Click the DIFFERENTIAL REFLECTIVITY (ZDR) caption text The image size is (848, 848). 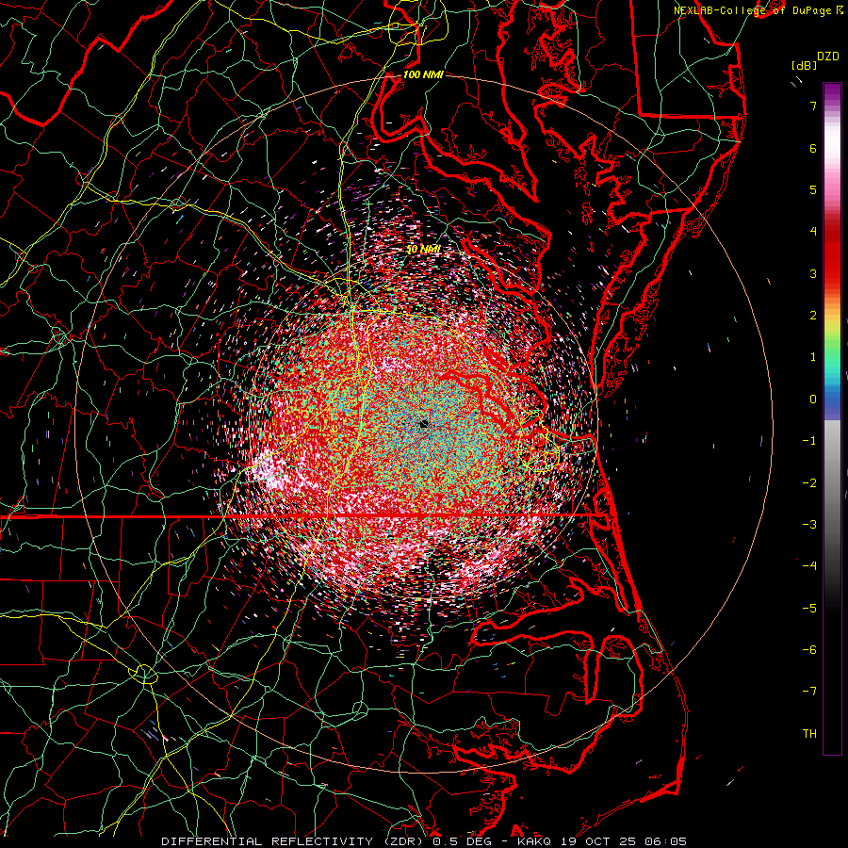click(294, 841)
